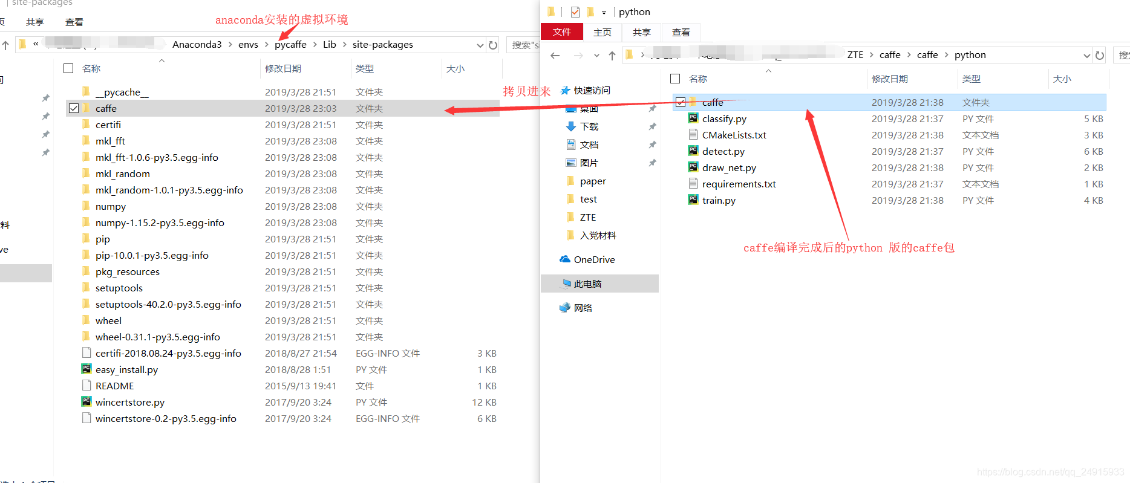
Task: Expand quick access toolbar dropdown in title bar
Action: point(604,12)
